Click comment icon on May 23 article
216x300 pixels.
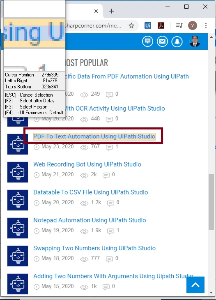point(109,147)
